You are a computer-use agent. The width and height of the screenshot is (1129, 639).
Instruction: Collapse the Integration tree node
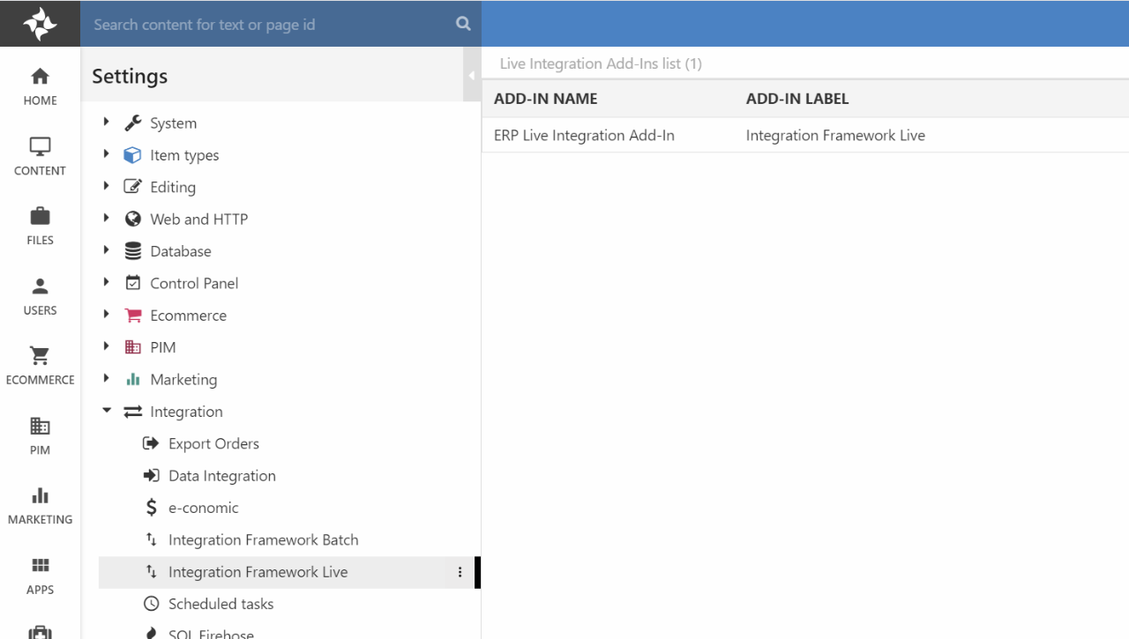click(107, 411)
